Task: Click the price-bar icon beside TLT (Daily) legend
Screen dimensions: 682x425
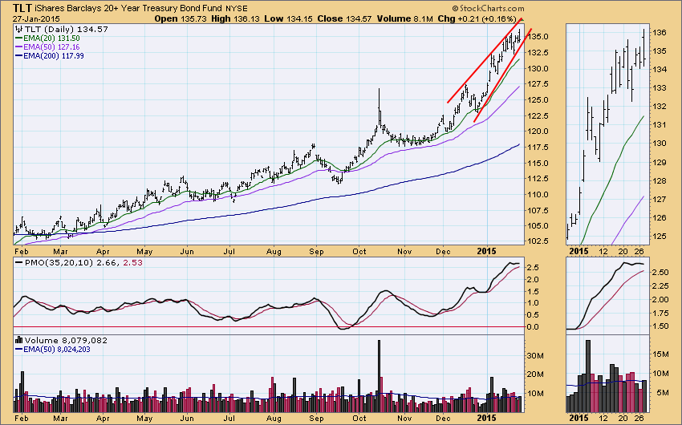Action: pos(18,29)
